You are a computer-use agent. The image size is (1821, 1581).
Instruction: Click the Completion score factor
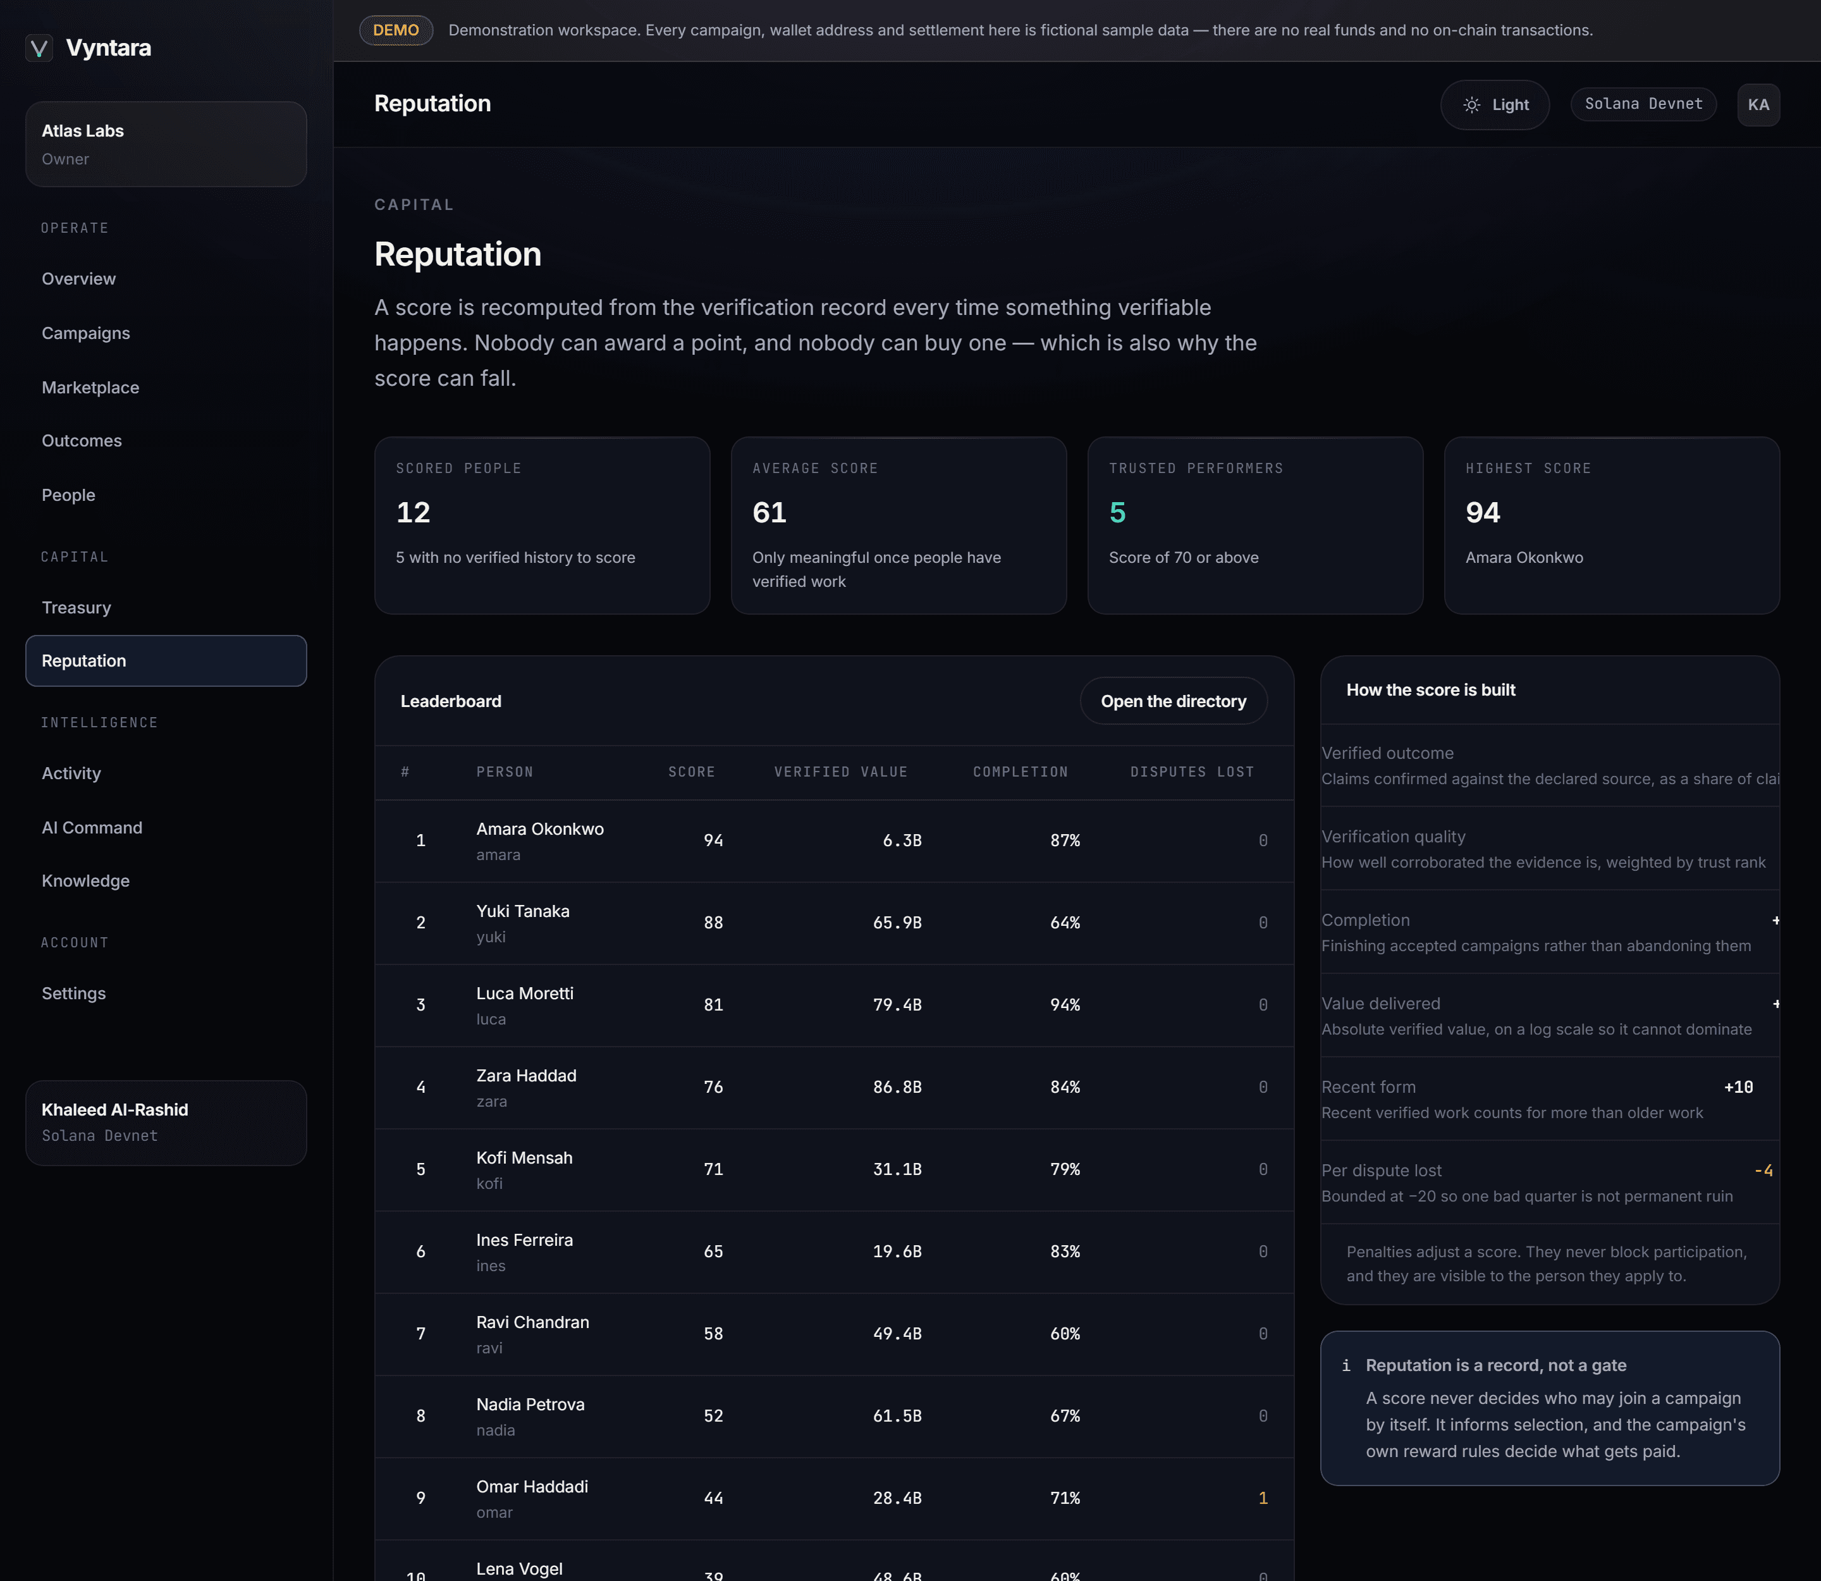[1549, 932]
